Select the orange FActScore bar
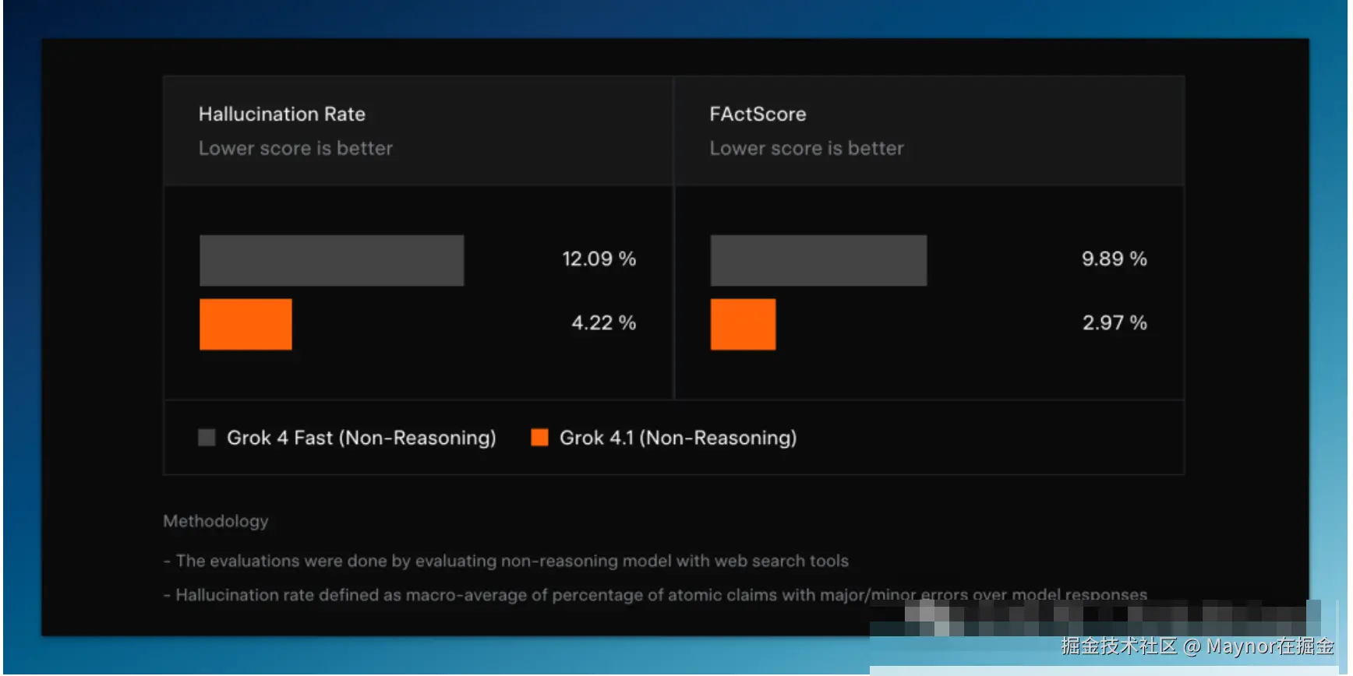Image resolution: width=1353 pixels, height=676 pixels. pyautogui.click(x=743, y=325)
